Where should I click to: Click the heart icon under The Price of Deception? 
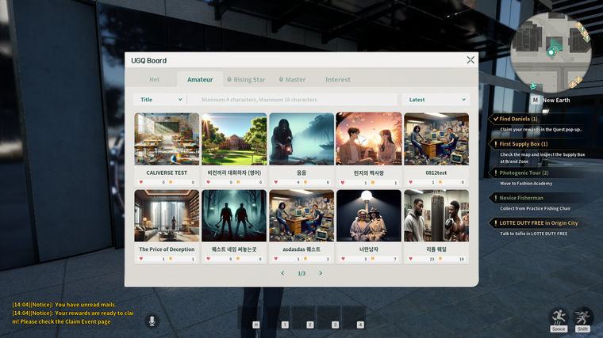[x=142, y=259]
